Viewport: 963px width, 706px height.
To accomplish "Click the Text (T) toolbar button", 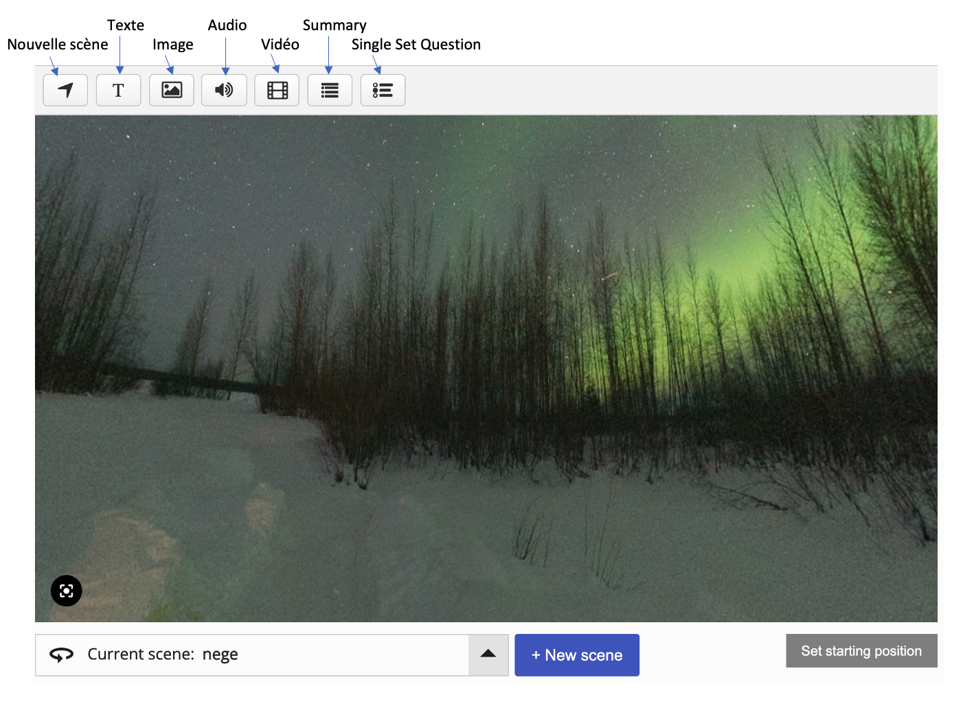I will pos(118,90).
